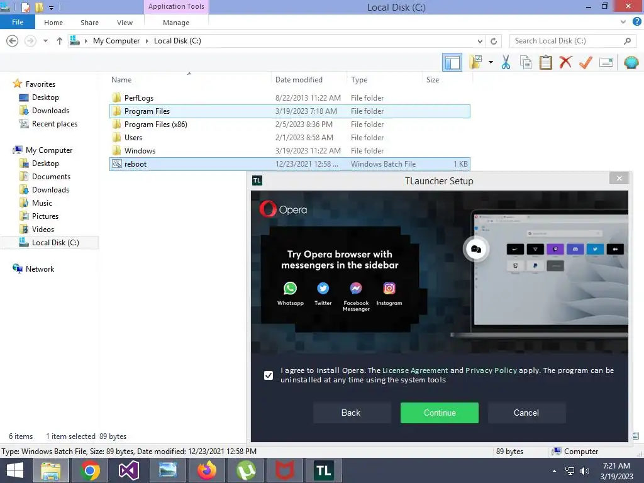Screen dimensions: 644x483
Task: Click the Back navigation arrow
Action: coord(13,41)
